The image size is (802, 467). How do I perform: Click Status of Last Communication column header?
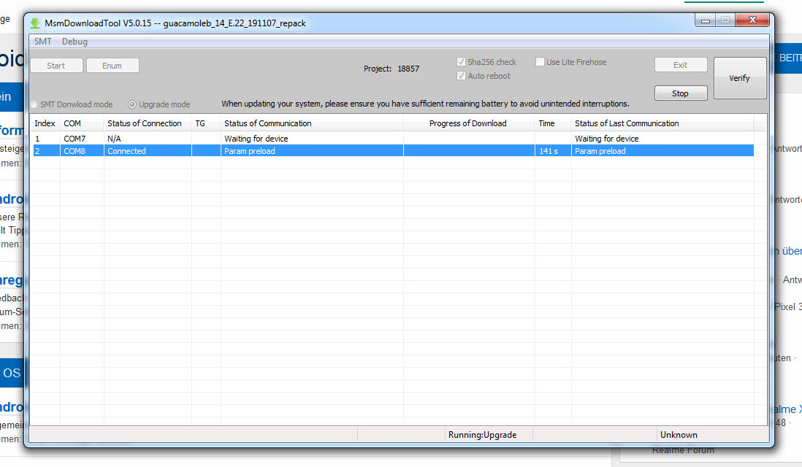(662, 123)
